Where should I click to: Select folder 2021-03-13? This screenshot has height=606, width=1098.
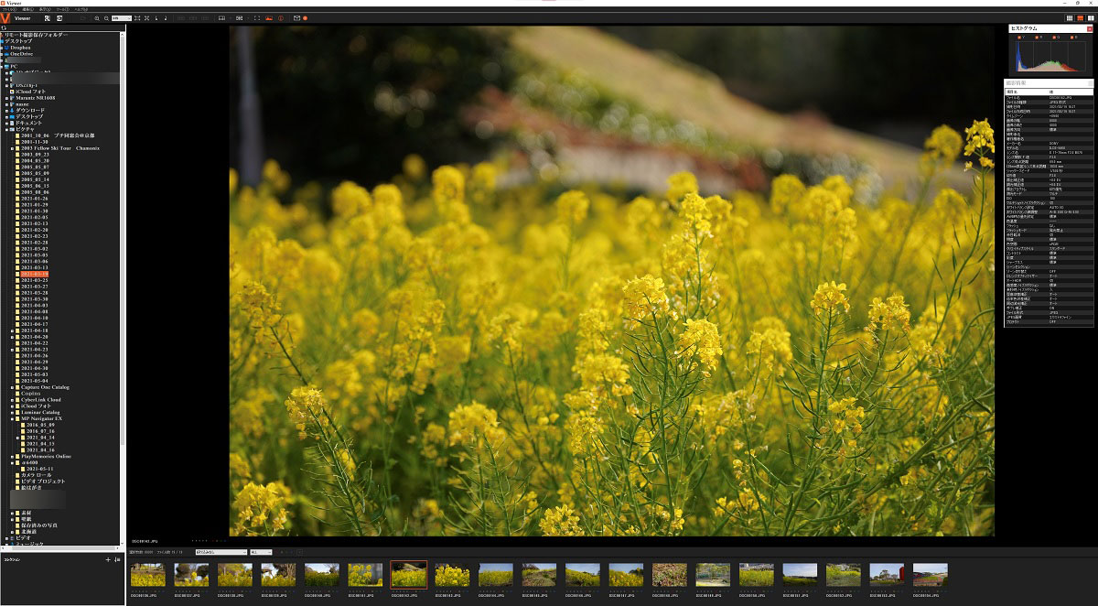click(34, 267)
